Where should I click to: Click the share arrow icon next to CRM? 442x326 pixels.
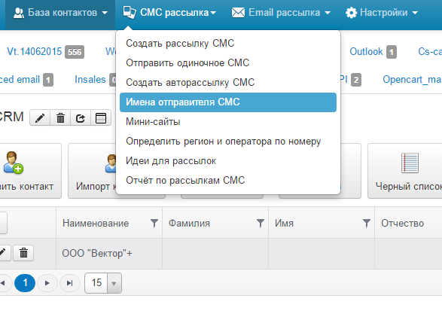click(81, 117)
